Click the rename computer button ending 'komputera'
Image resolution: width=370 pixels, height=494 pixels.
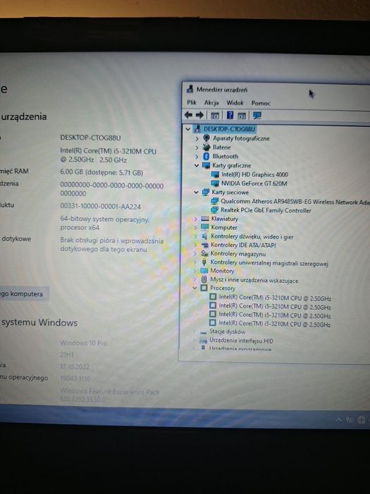tap(25, 294)
